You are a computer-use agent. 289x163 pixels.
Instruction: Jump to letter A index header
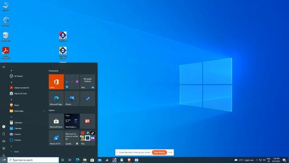click(x=11, y=82)
